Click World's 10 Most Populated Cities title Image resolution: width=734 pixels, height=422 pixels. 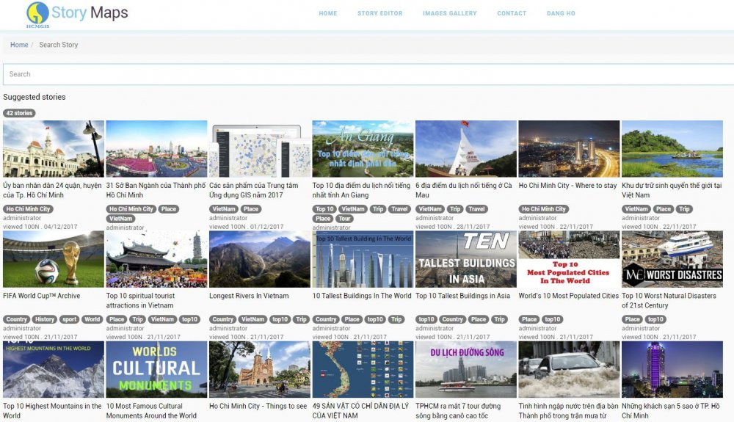[568, 296]
